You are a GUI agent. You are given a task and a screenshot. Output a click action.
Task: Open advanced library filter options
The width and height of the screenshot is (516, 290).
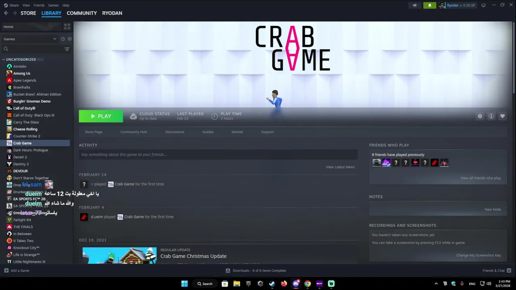click(x=67, y=49)
